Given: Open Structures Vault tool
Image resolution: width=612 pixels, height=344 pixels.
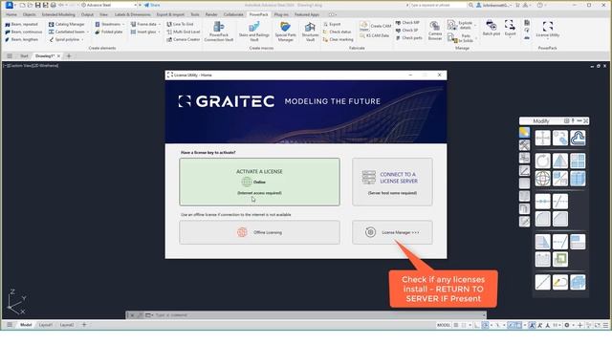Looking at the screenshot, I should [310, 32].
